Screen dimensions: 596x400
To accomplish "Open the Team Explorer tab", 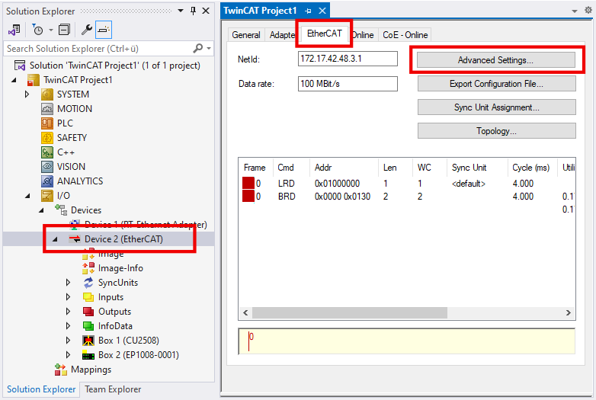I will (111, 389).
